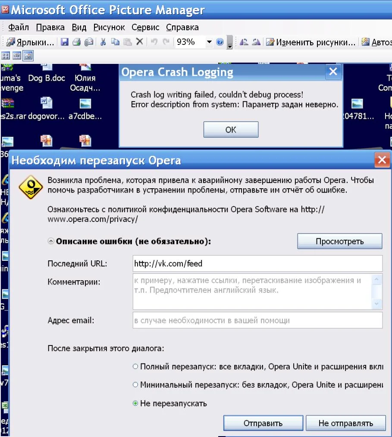392x437 pixels.
Task: Click the Save floppy disk icon
Action: tap(65, 42)
